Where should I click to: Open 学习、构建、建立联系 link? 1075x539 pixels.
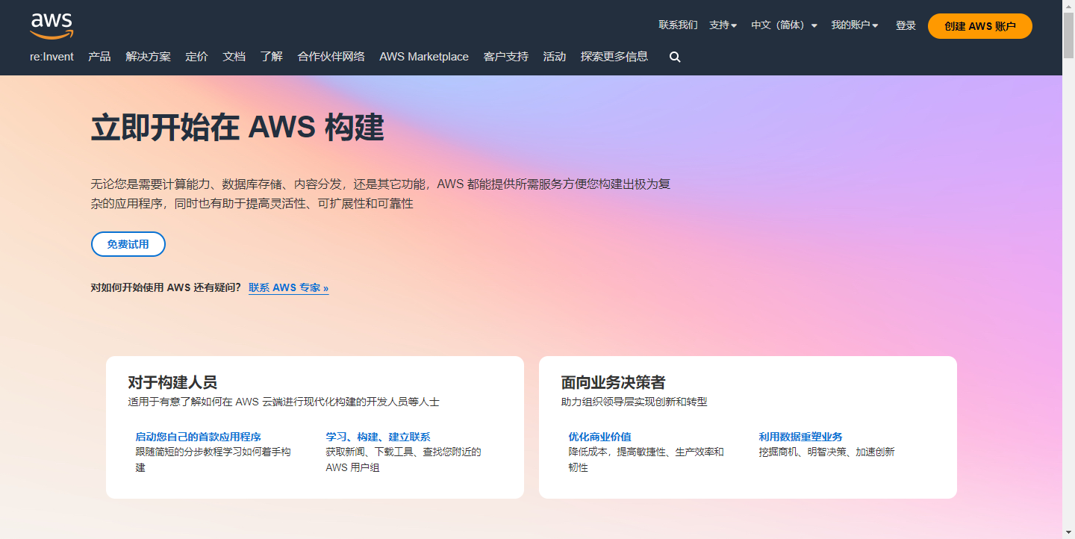pos(378,437)
